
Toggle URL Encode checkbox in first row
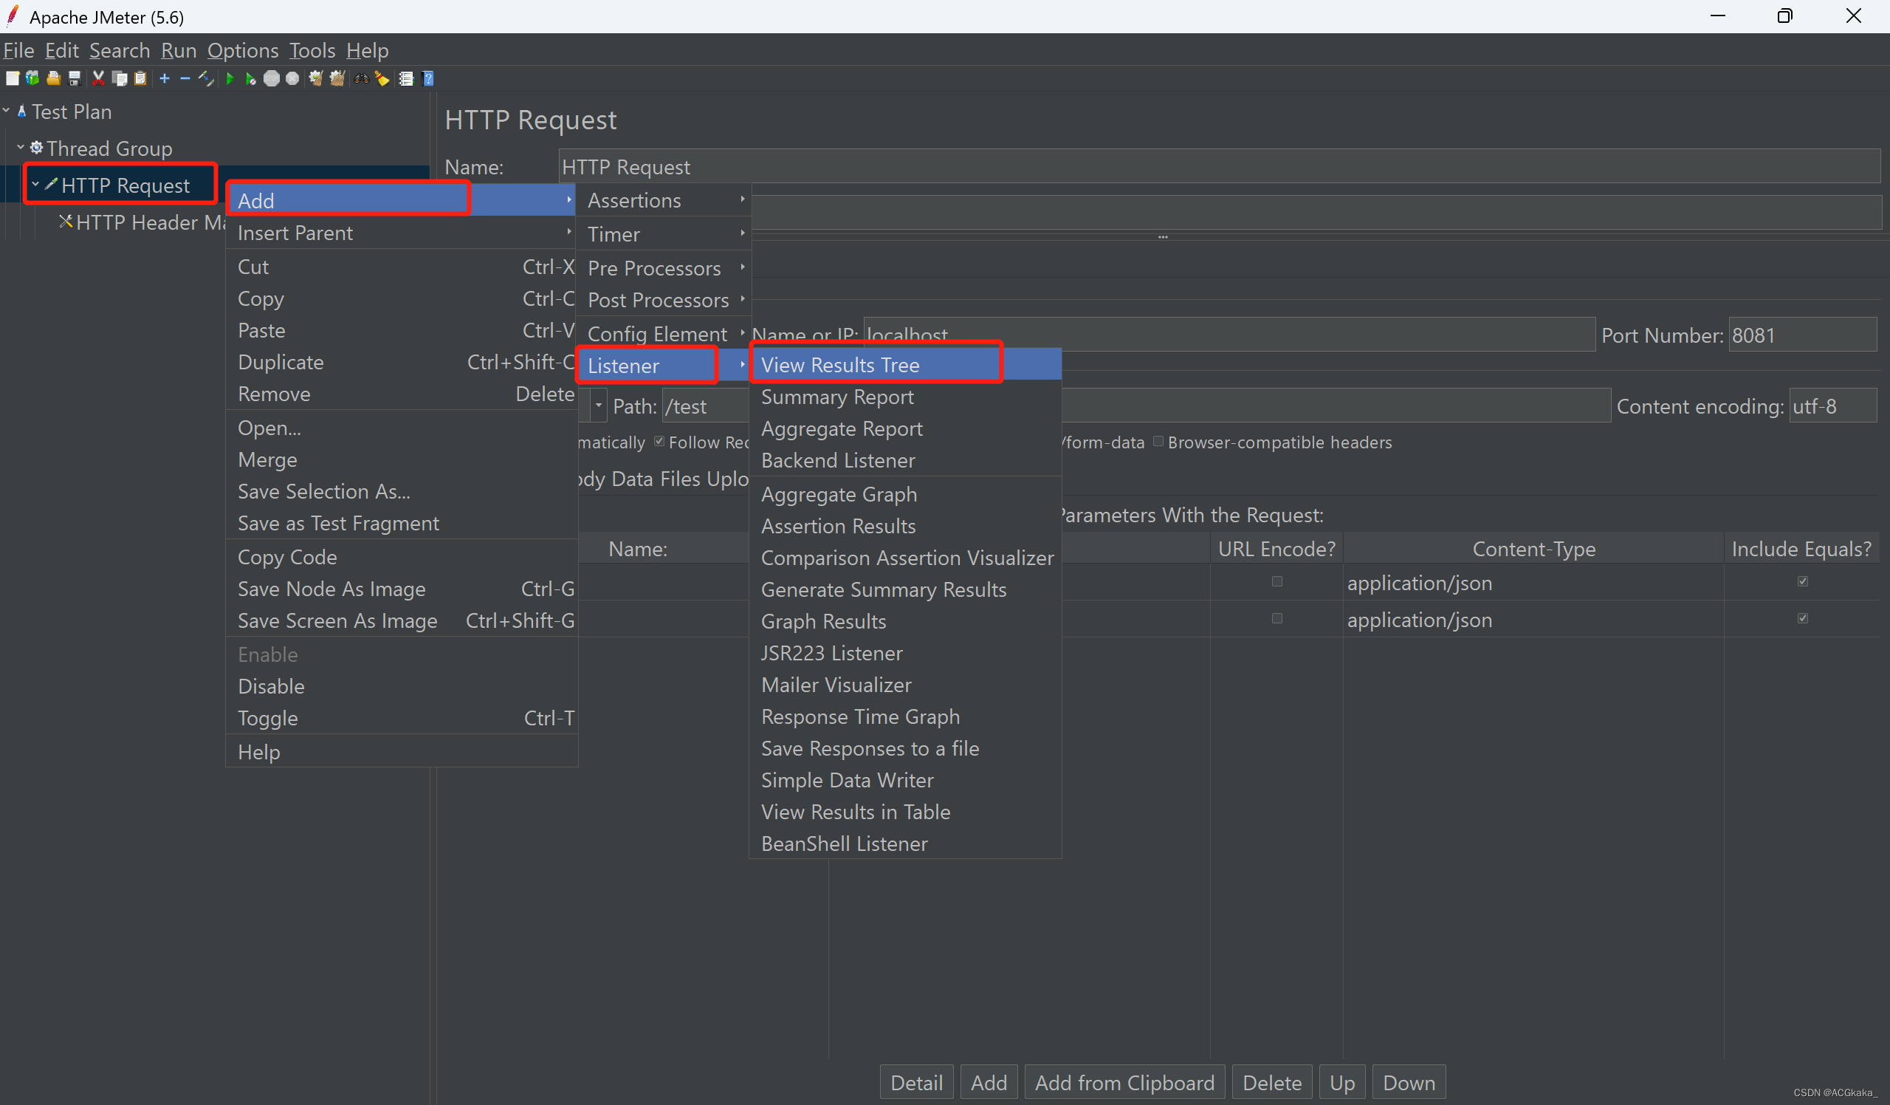click(x=1276, y=581)
